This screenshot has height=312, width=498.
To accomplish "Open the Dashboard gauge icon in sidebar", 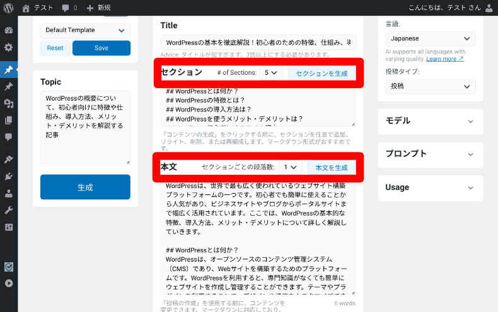I will tap(9, 30).
